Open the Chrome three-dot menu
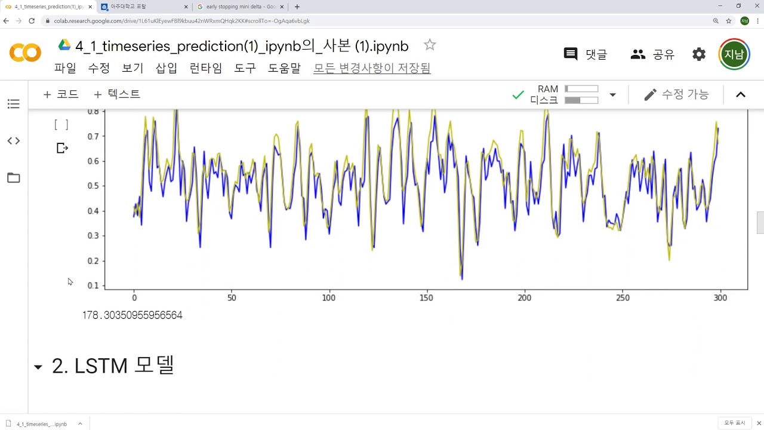Viewport: 764px width, 430px height. [757, 21]
